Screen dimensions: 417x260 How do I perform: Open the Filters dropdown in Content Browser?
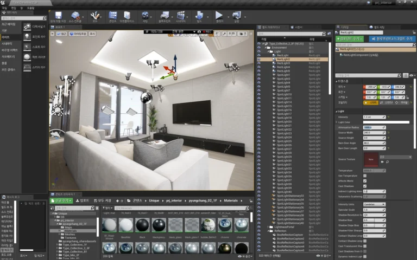pyautogui.click(x=108, y=208)
